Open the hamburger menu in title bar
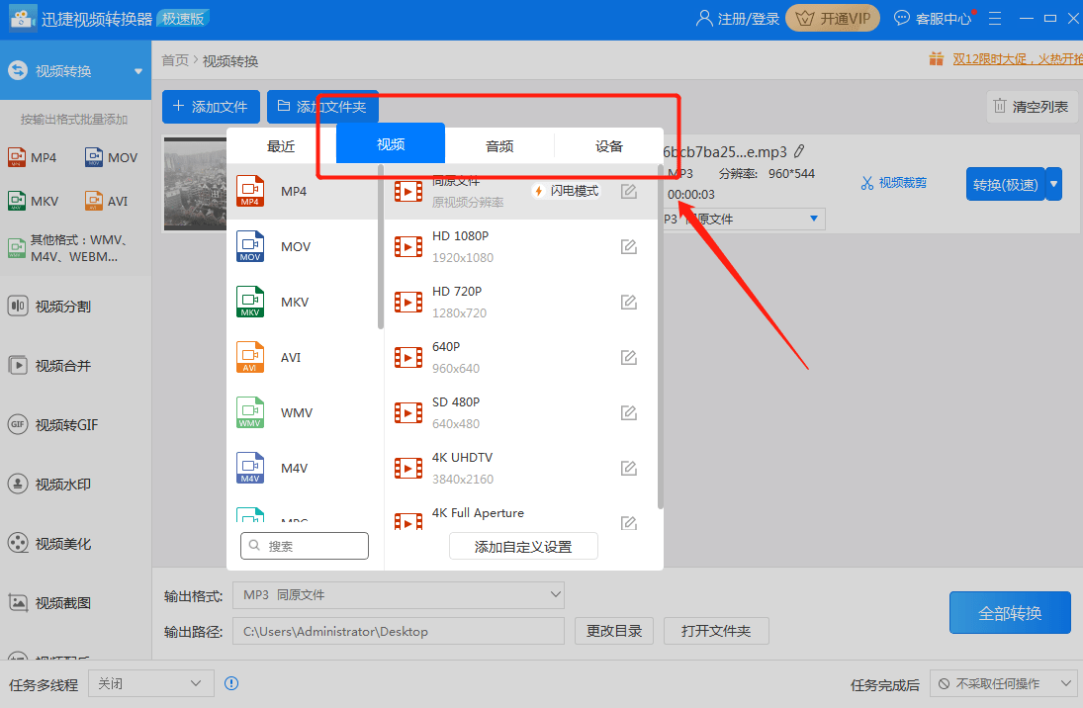The image size is (1083, 708). coord(995,19)
